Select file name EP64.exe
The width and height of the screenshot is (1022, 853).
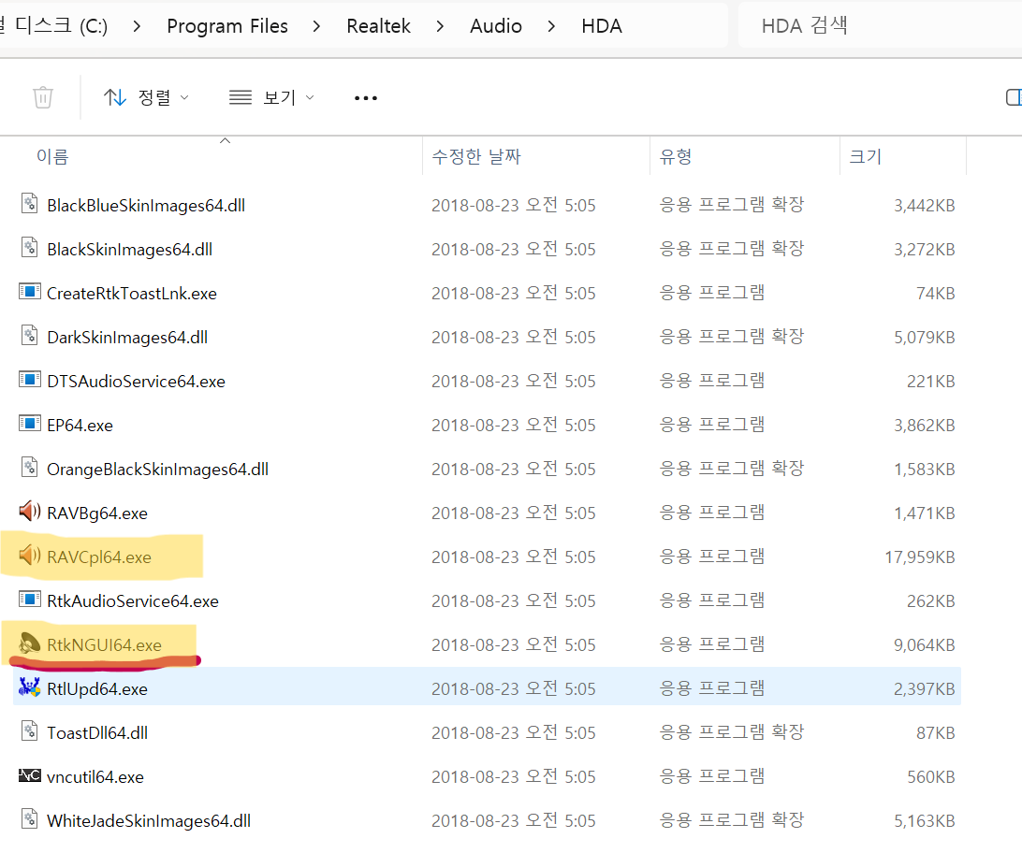tap(80, 426)
